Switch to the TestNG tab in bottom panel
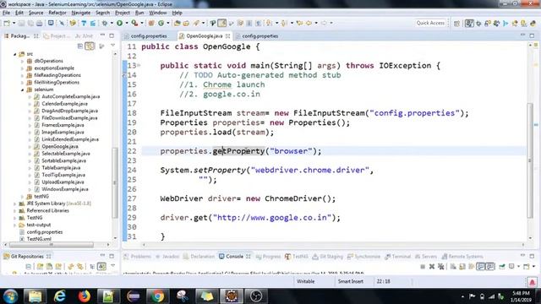Image resolution: width=541 pixels, height=304 pixels. tap(297, 257)
